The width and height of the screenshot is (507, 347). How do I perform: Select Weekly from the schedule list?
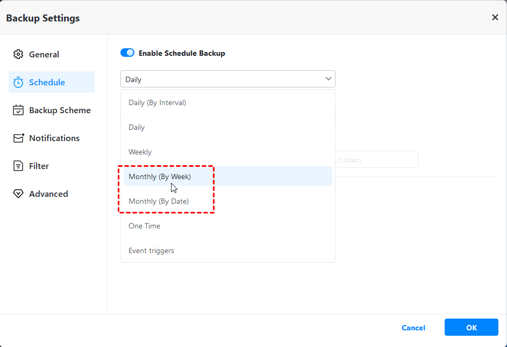pyautogui.click(x=140, y=152)
